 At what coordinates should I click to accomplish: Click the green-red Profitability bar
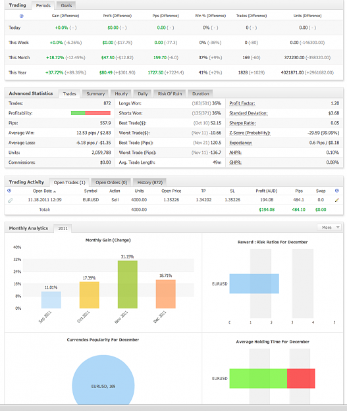pos(91,113)
